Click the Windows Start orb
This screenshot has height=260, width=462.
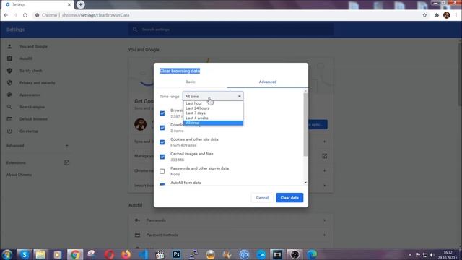(6, 254)
